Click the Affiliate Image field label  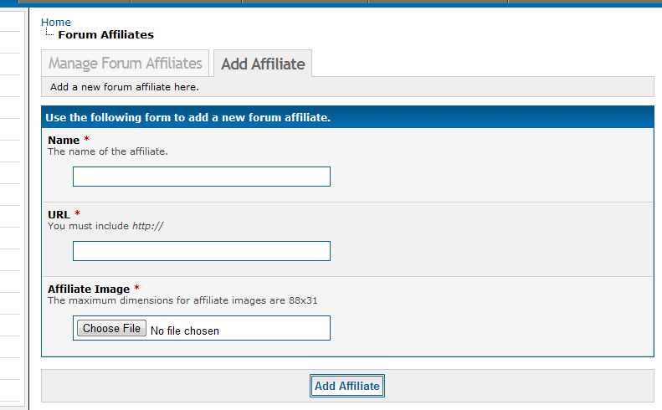click(88, 289)
